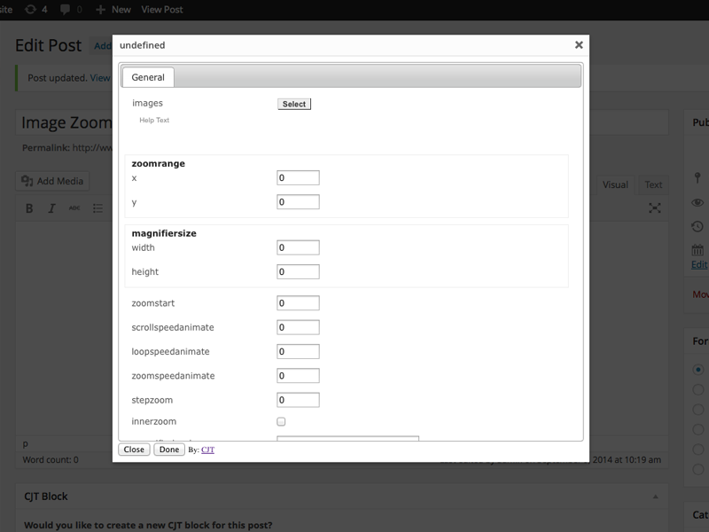
Task: Click the Select button for images
Action: click(x=294, y=104)
